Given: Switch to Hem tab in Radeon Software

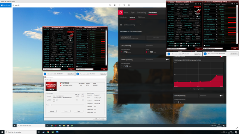Looking at the screenshot, I should pos(126,12).
